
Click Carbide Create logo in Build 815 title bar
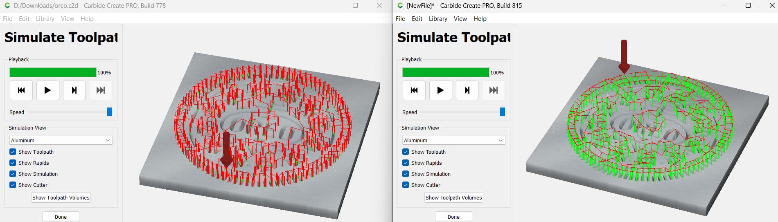tap(400, 6)
